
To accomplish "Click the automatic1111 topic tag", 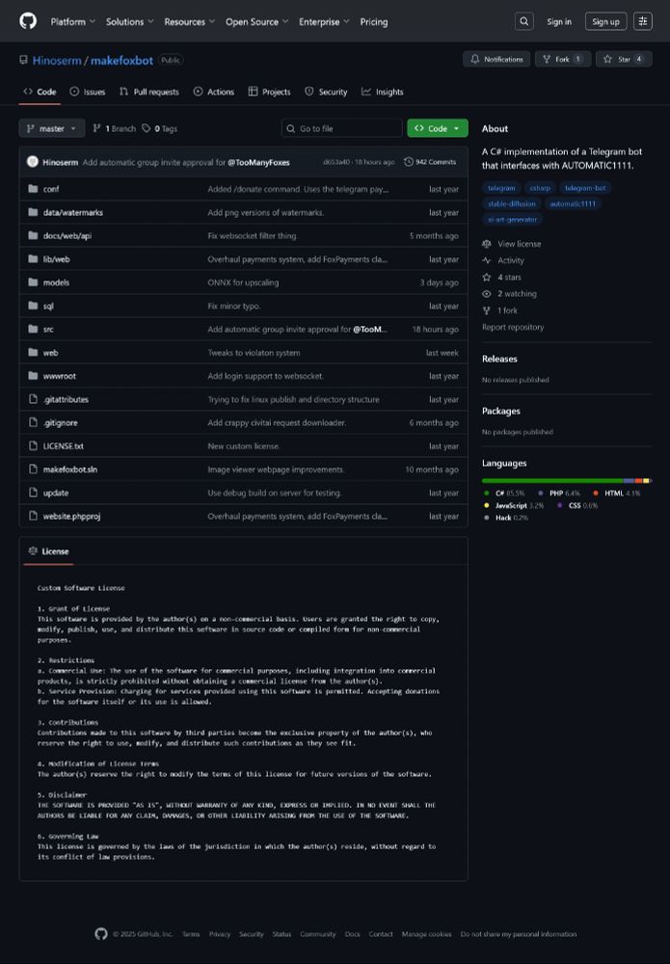I will pyautogui.click(x=573, y=203).
